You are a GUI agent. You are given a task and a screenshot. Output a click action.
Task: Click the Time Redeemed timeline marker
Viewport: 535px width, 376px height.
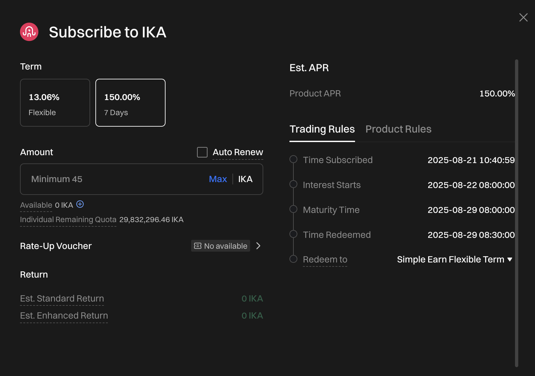pos(293,234)
